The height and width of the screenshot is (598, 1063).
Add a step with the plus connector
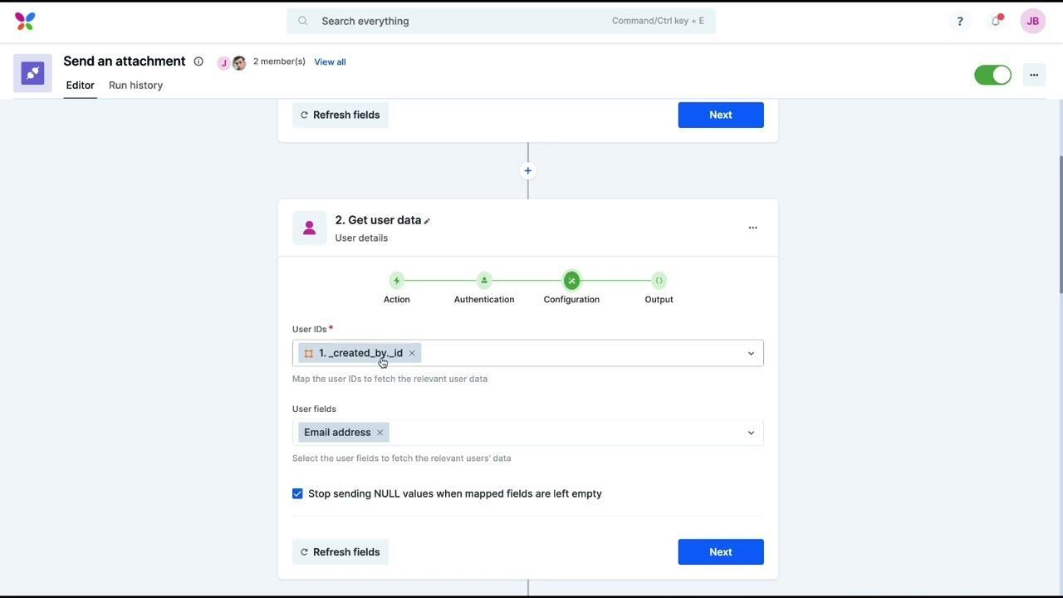[x=527, y=171]
